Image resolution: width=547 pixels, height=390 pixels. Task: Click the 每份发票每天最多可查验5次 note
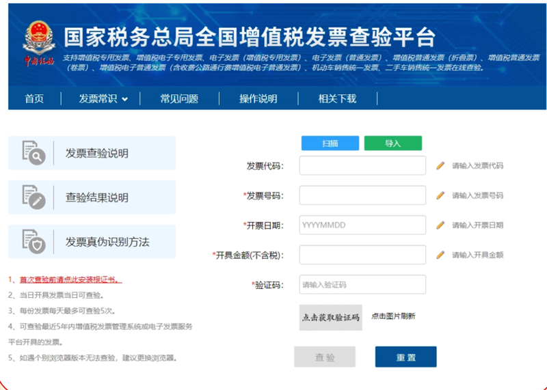click(62, 311)
